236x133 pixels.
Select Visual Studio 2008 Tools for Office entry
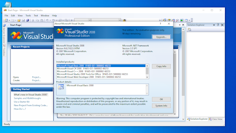pos(101,74)
